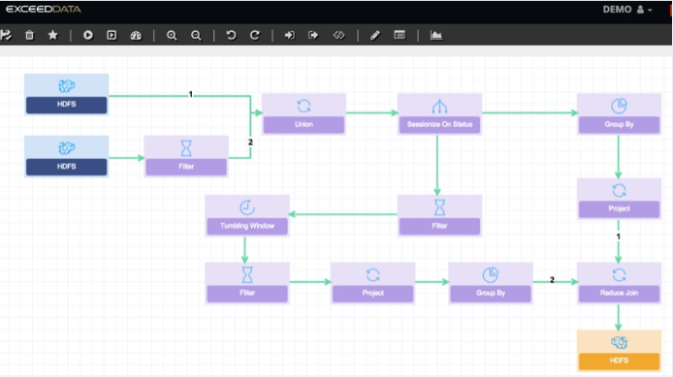
Task: Click the export arrow icon
Action: click(x=313, y=35)
